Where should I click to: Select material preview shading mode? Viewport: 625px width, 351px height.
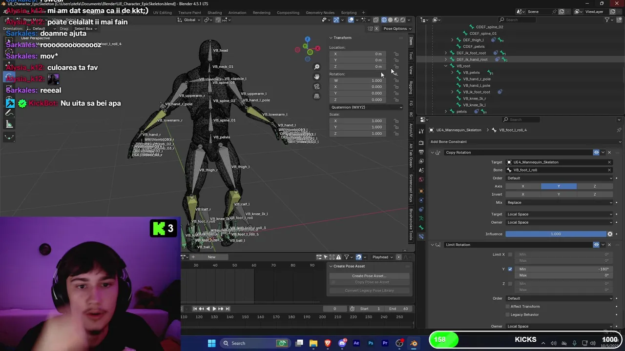click(x=396, y=20)
